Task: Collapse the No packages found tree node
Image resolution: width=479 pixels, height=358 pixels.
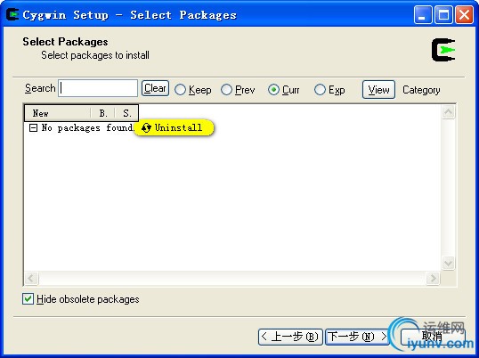Action: point(33,127)
